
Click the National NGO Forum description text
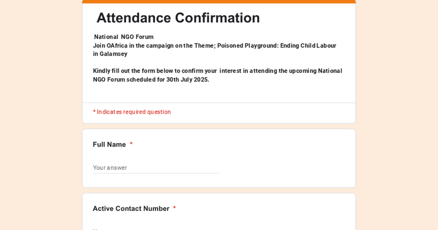click(123, 37)
